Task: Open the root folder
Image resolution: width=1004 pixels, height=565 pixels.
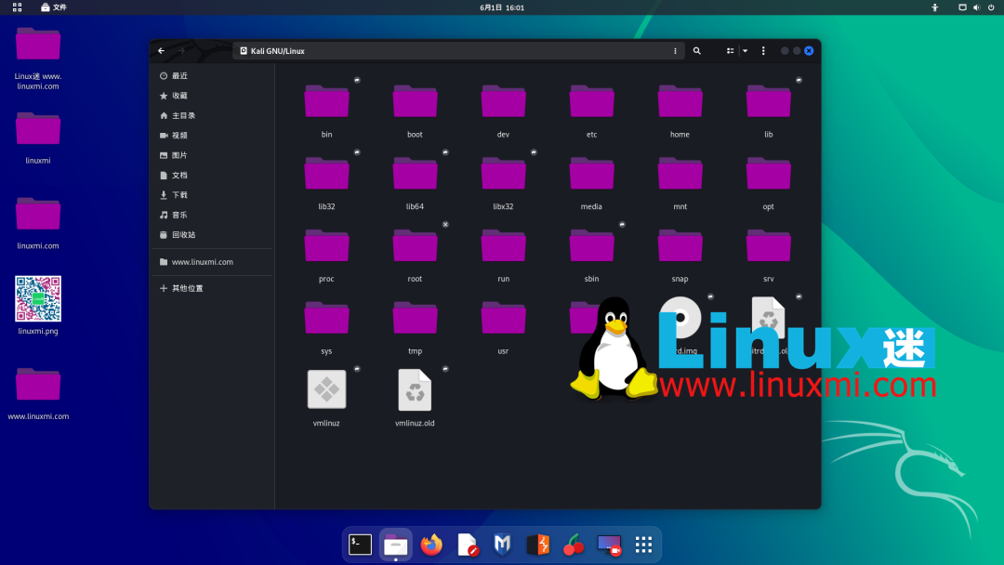Action: [415, 246]
